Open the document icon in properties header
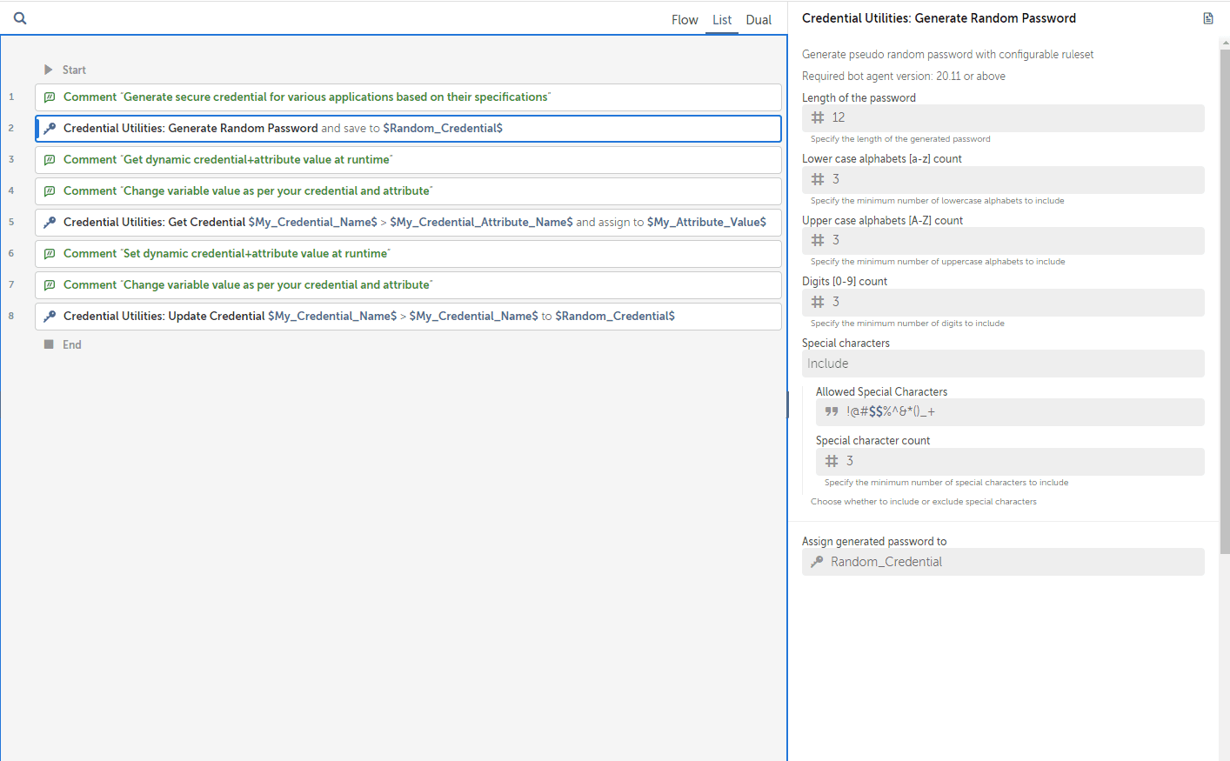 (x=1208, y=18)
